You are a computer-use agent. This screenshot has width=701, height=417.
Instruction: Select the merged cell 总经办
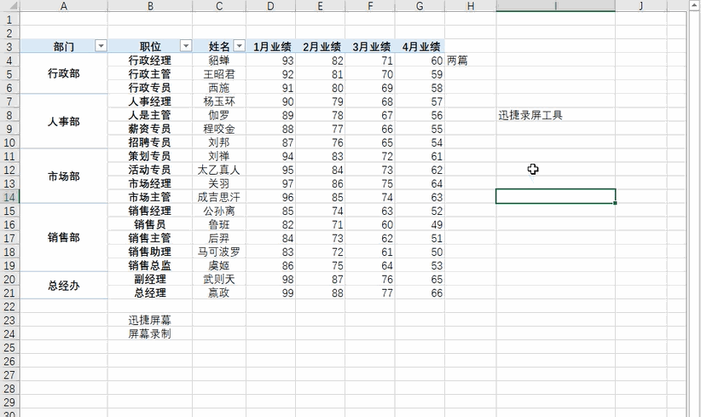(64, 286)
